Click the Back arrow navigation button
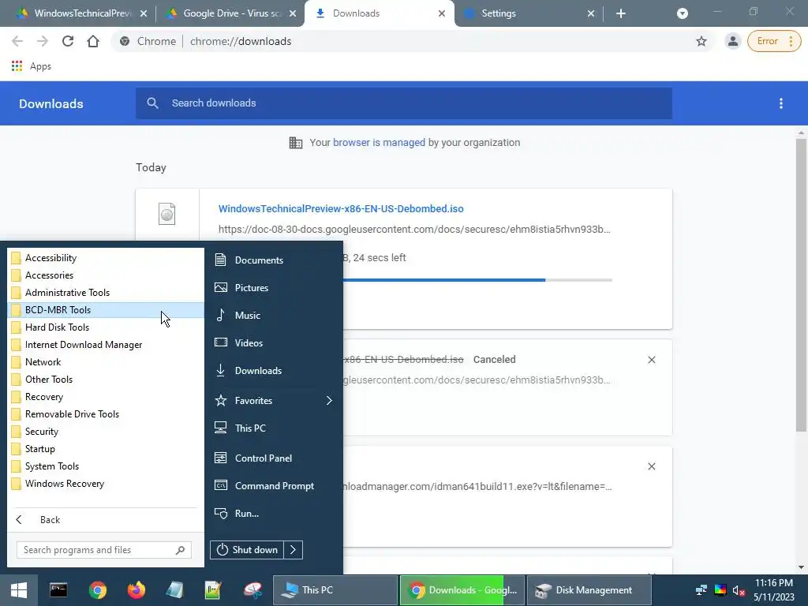Screen dimensions: 808x606 [x=17, y=41]
